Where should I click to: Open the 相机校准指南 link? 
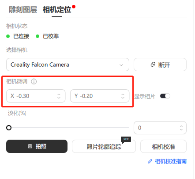pos(171,161)
